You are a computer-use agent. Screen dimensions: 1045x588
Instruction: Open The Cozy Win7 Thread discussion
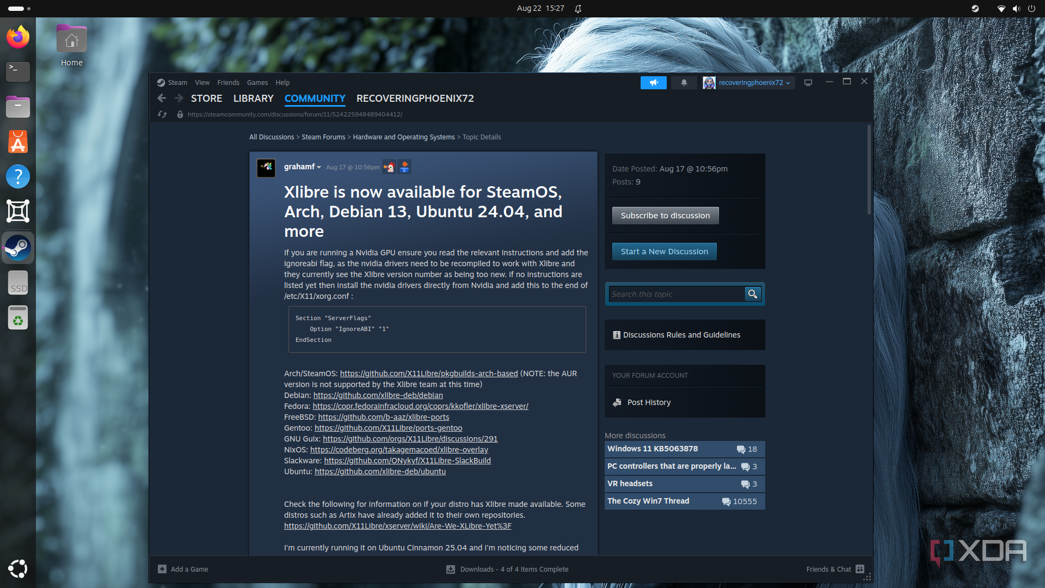click(685, 501)
